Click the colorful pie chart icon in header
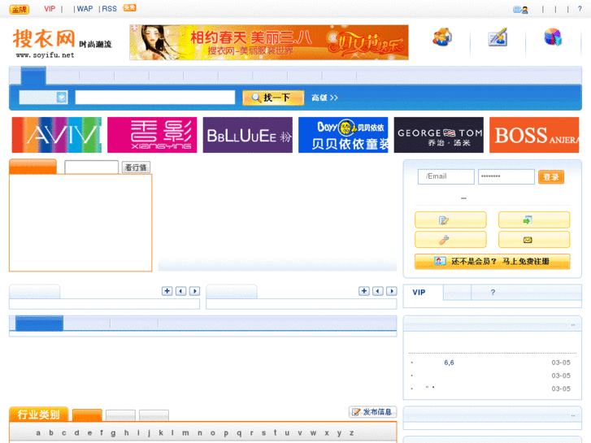 click(x=553, y=37)
